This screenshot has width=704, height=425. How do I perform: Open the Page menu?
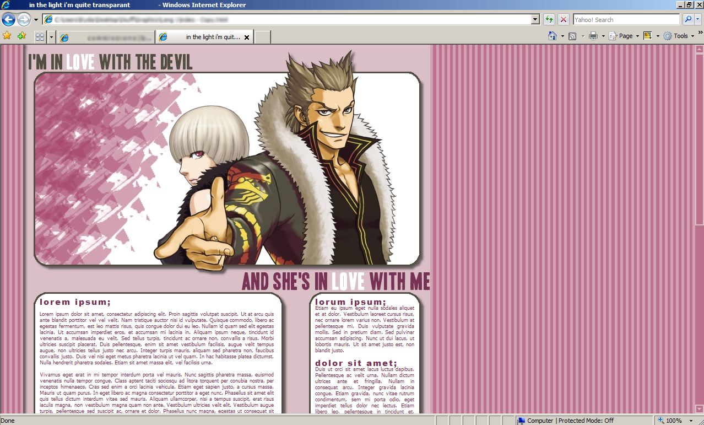[624, 36]
